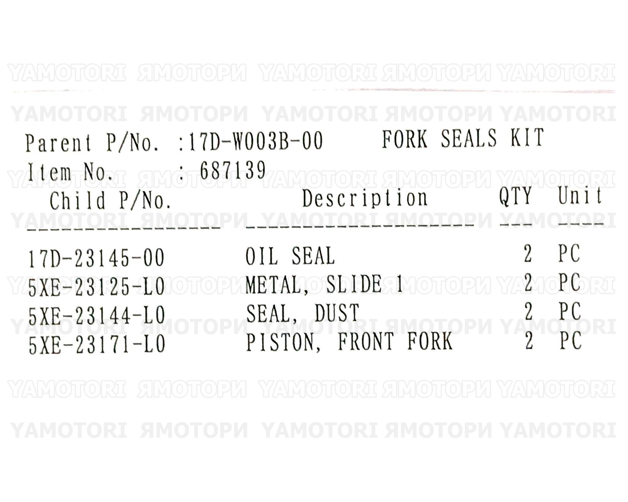Viewport: 628px width, 502px height.
Task: Click the PC unit for PISTON, FRONT FORK
Action: 571,341
